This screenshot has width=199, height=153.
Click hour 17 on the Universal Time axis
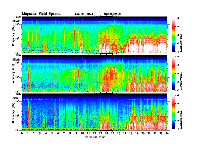point(125,133)
